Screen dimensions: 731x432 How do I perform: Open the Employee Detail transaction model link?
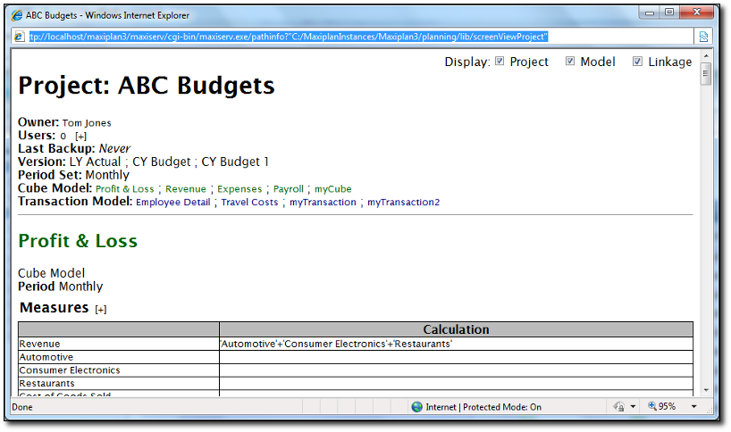pyautogui.click(x=172, y=203)
